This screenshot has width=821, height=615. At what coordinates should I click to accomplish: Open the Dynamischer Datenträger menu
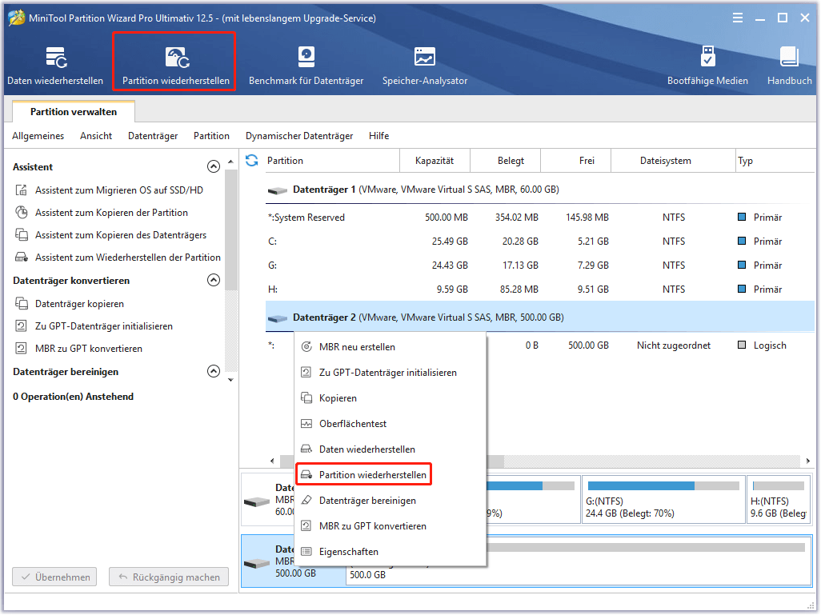[x=299, y=136]
